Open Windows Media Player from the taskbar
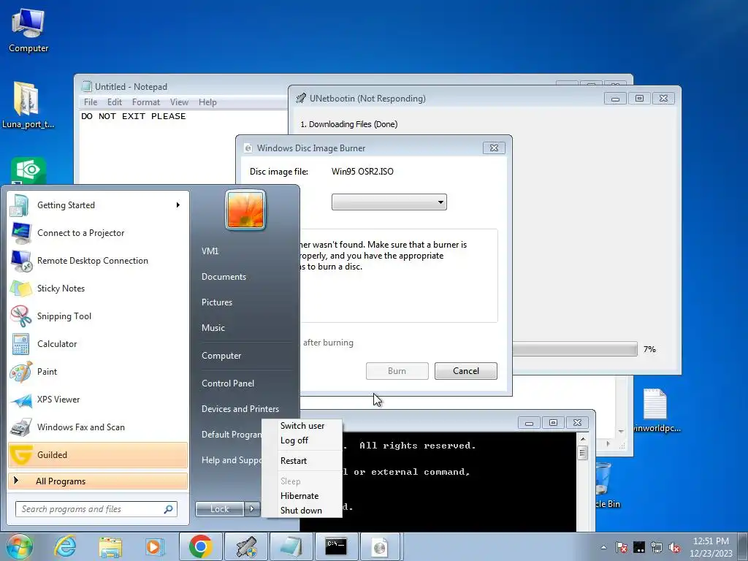This screenshot has height=561, width=748. tap(155, 546)
